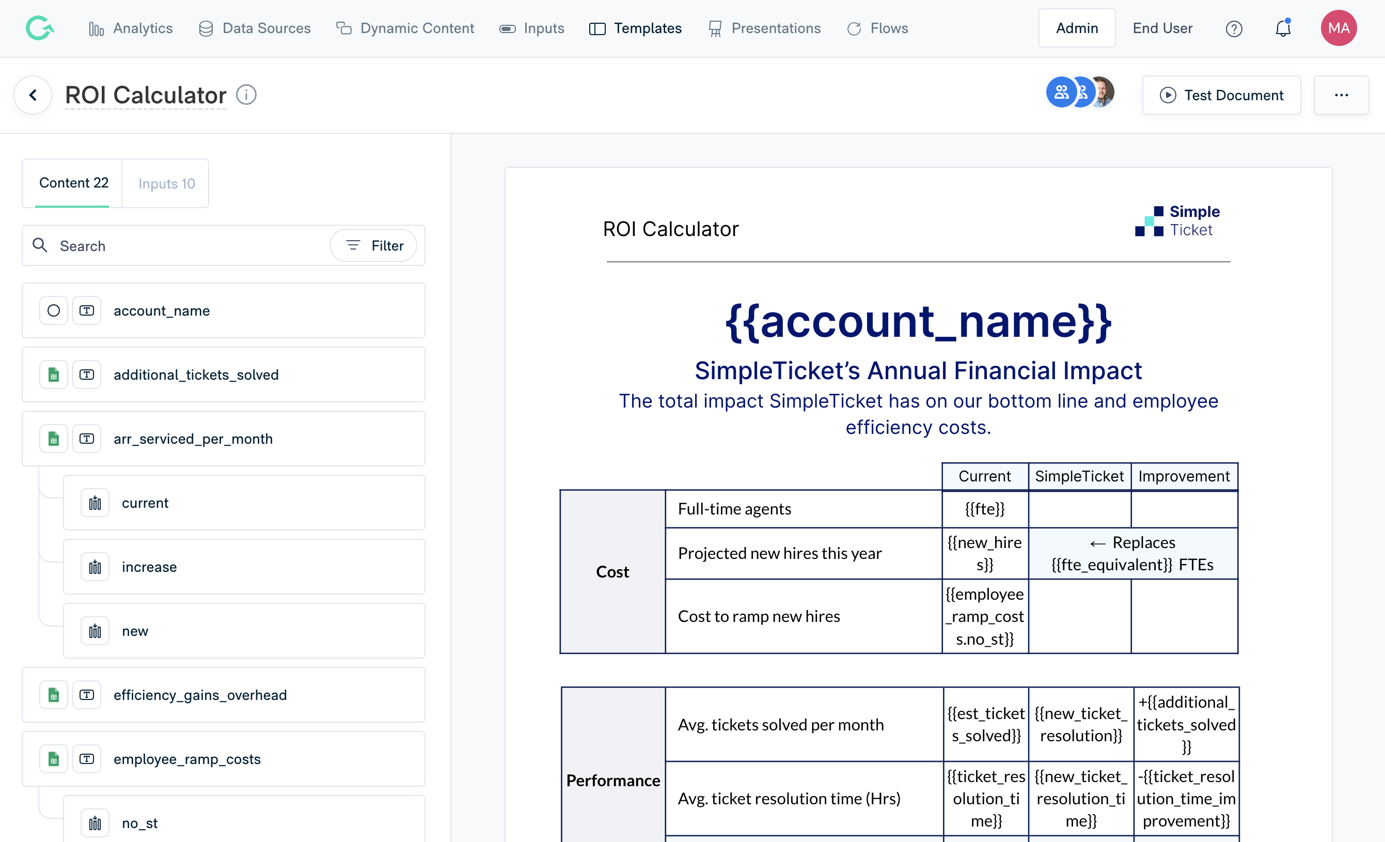The height and width of the screenshot is (842, 1385).
Task: Switch to the Inputs 10 tab
Action: 166,184
